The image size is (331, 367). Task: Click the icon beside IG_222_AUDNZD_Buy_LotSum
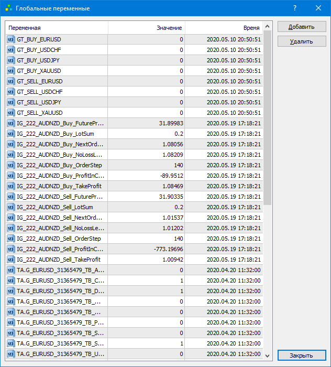pos(11,134)
